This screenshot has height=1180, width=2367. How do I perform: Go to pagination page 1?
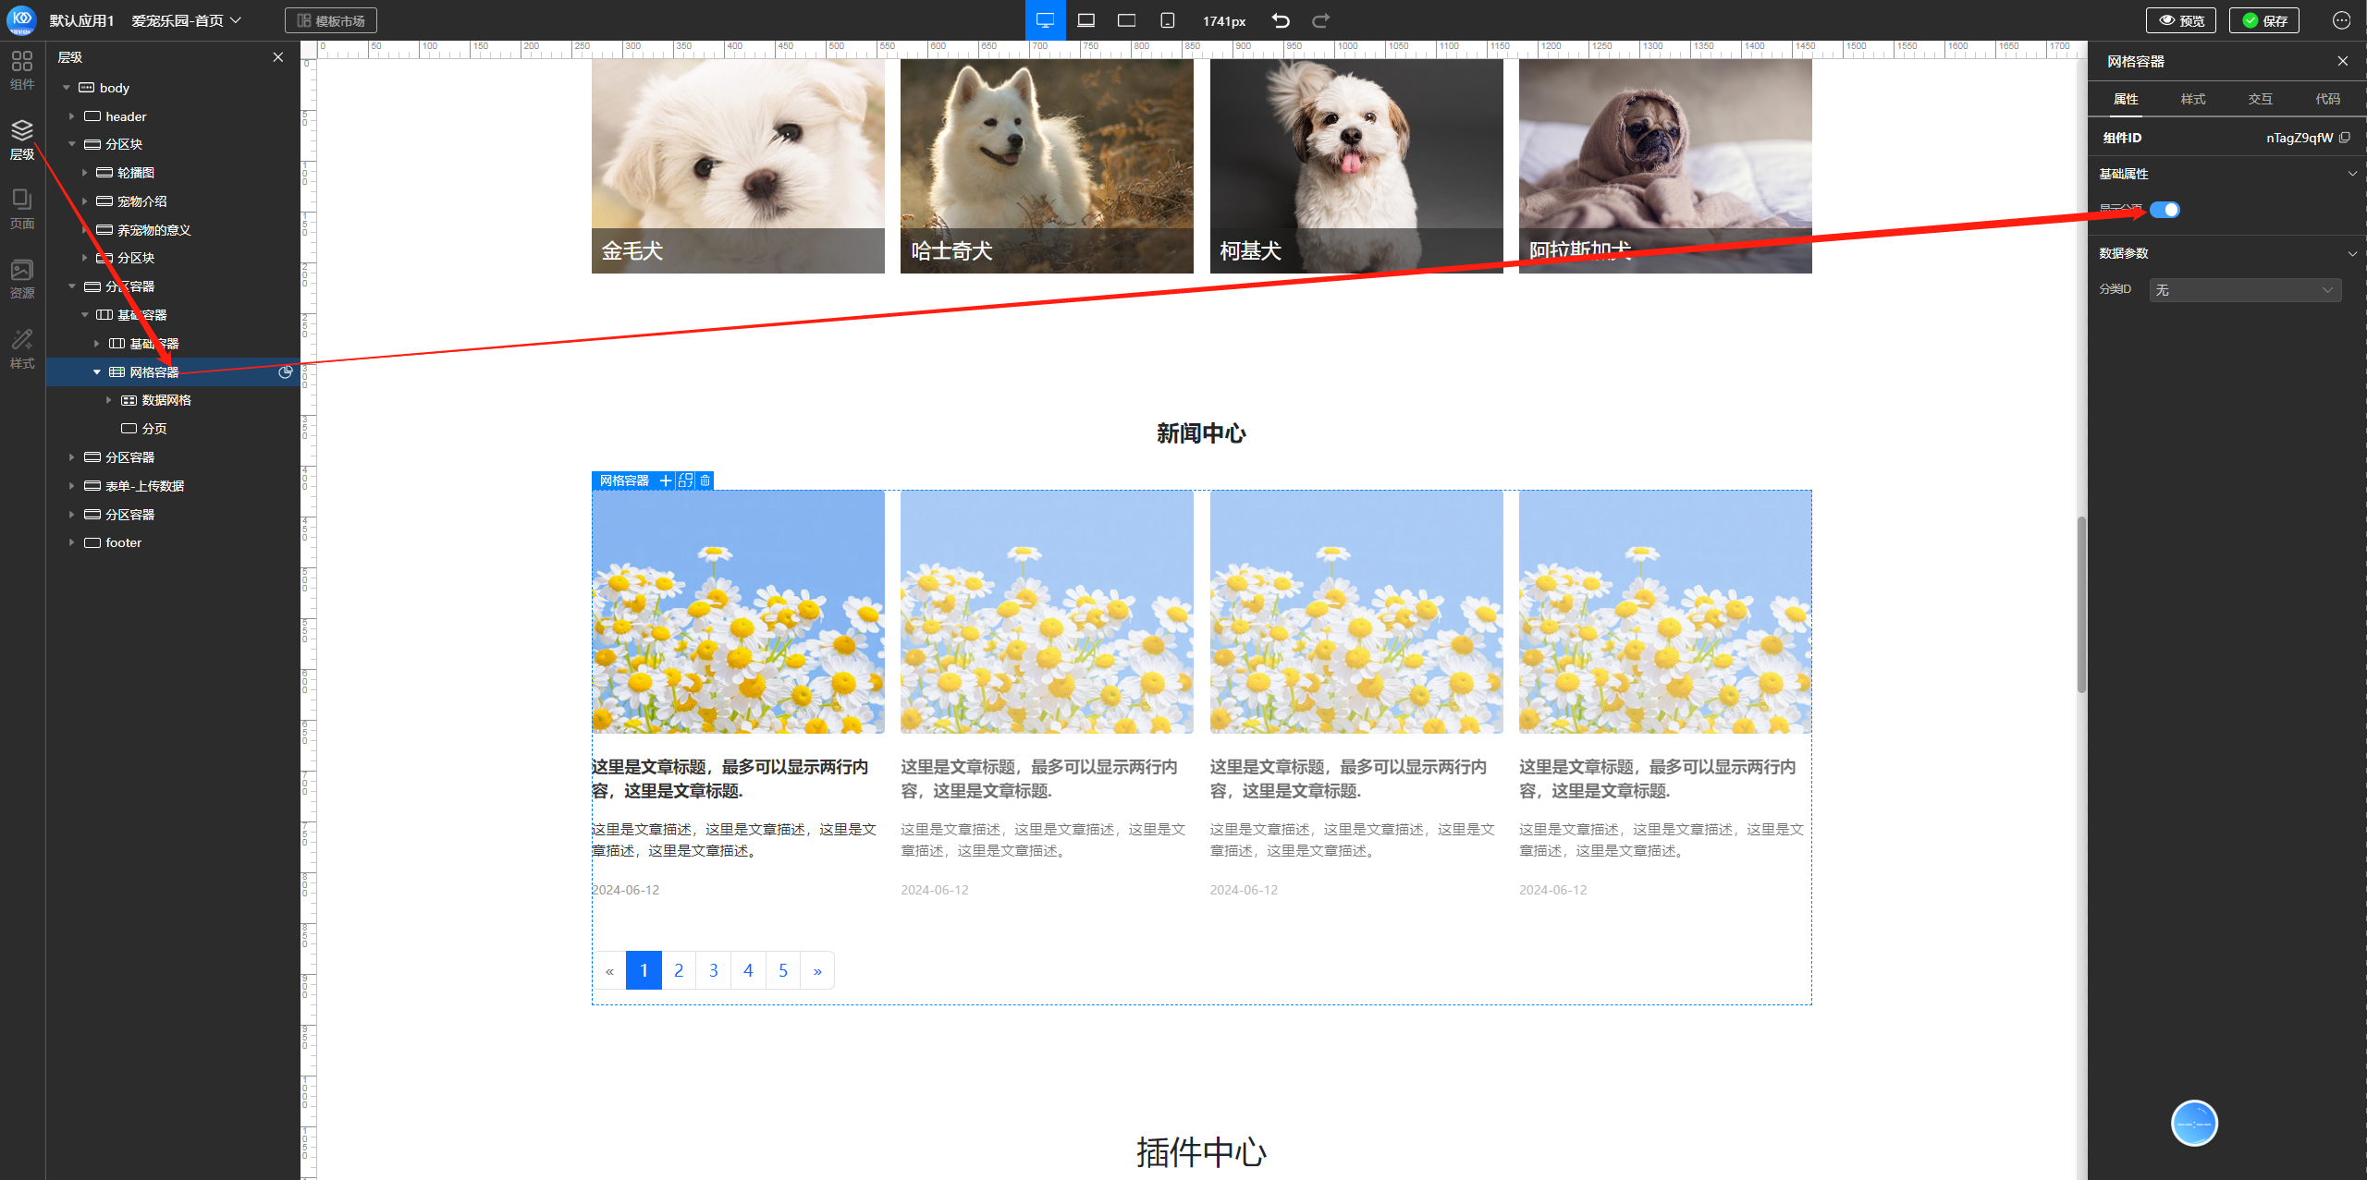click(x=644, y=970)
